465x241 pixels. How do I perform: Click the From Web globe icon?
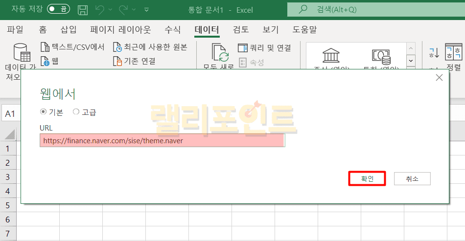[x=45, y=61]
